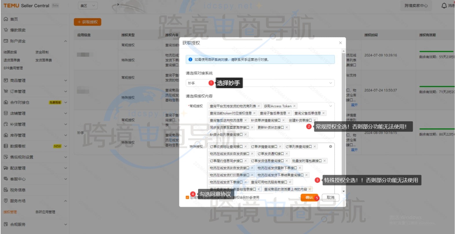Open the 妙手 docking system dropdown
The image size is (455, 234).
click(260, 83)
